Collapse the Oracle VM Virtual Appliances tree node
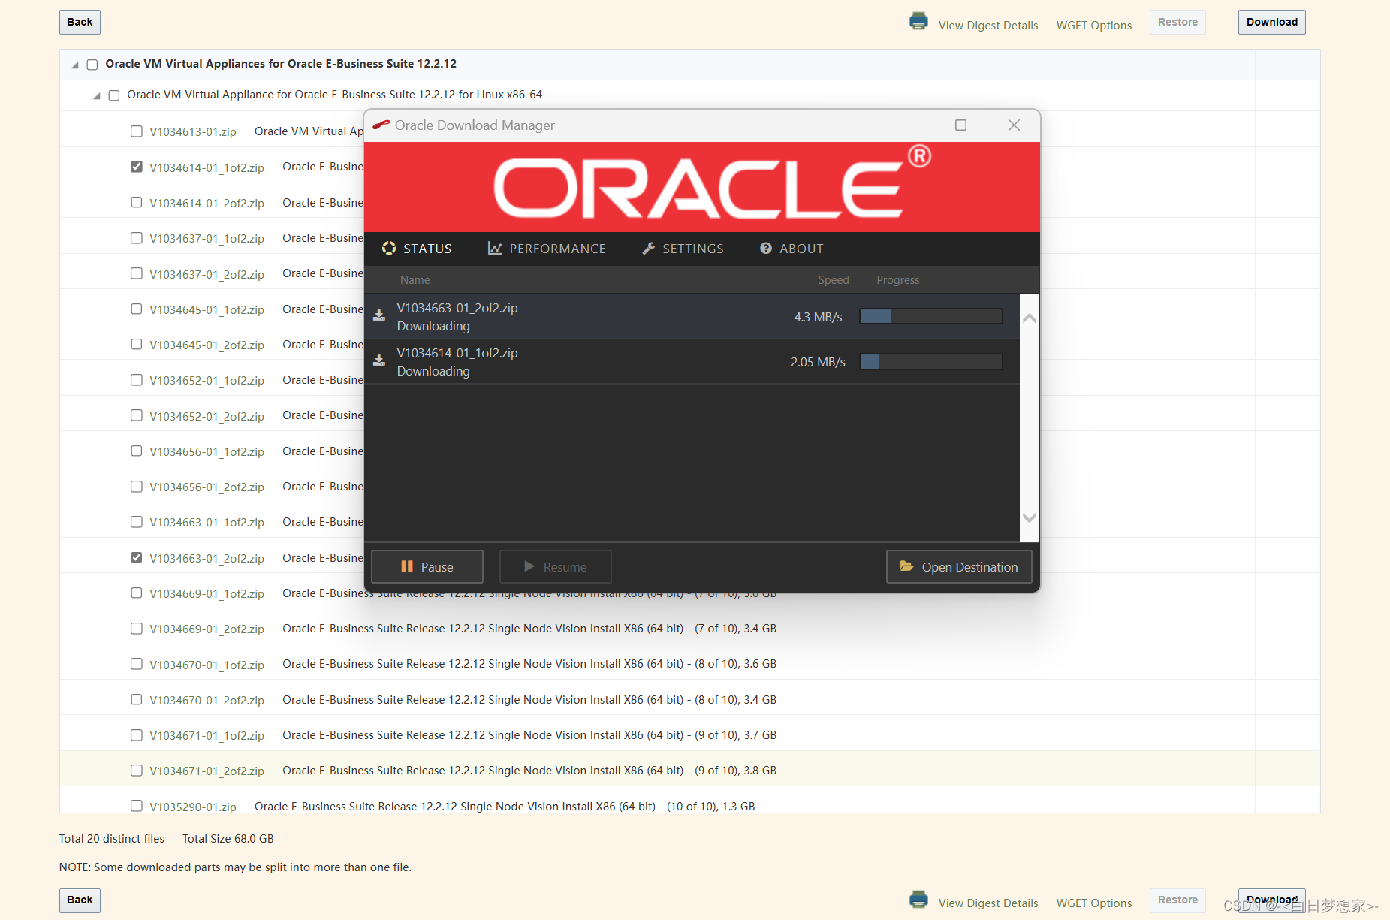 (x=74, y=65)
